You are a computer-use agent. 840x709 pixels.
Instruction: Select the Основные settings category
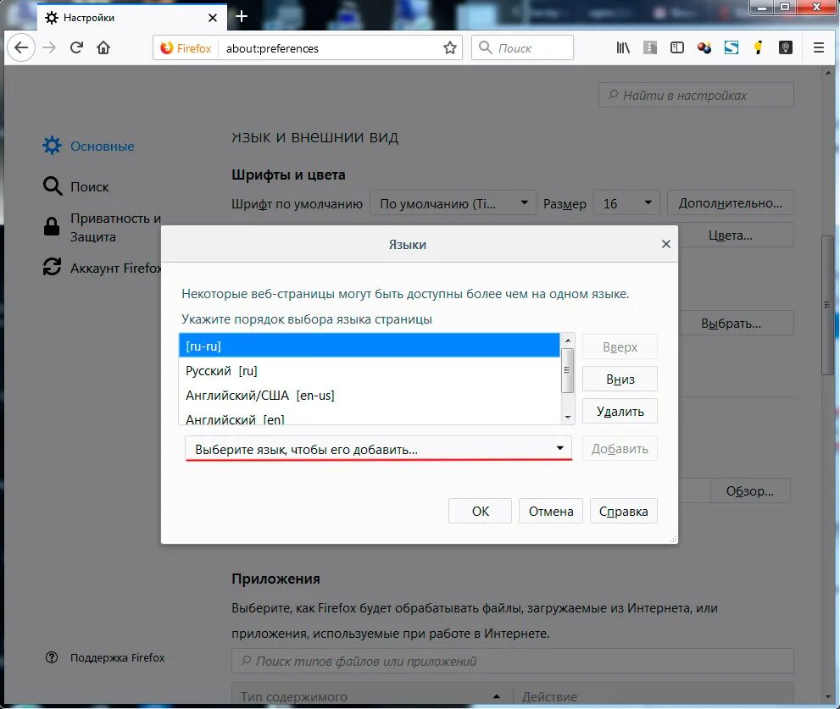[x=88, y=146]
